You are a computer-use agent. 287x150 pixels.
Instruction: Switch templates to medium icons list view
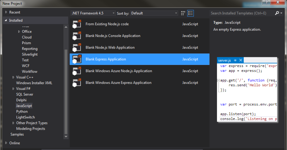(x=190, y=13)
